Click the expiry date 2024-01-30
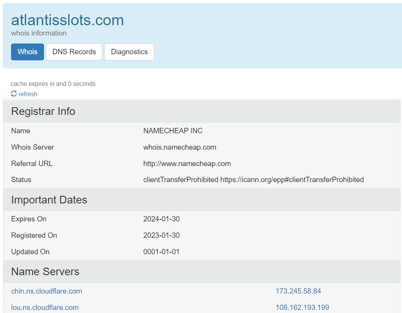402x313 pixels. click(x=161, y=219)
